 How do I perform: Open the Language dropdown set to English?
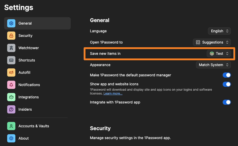click(x=219, y=31)
